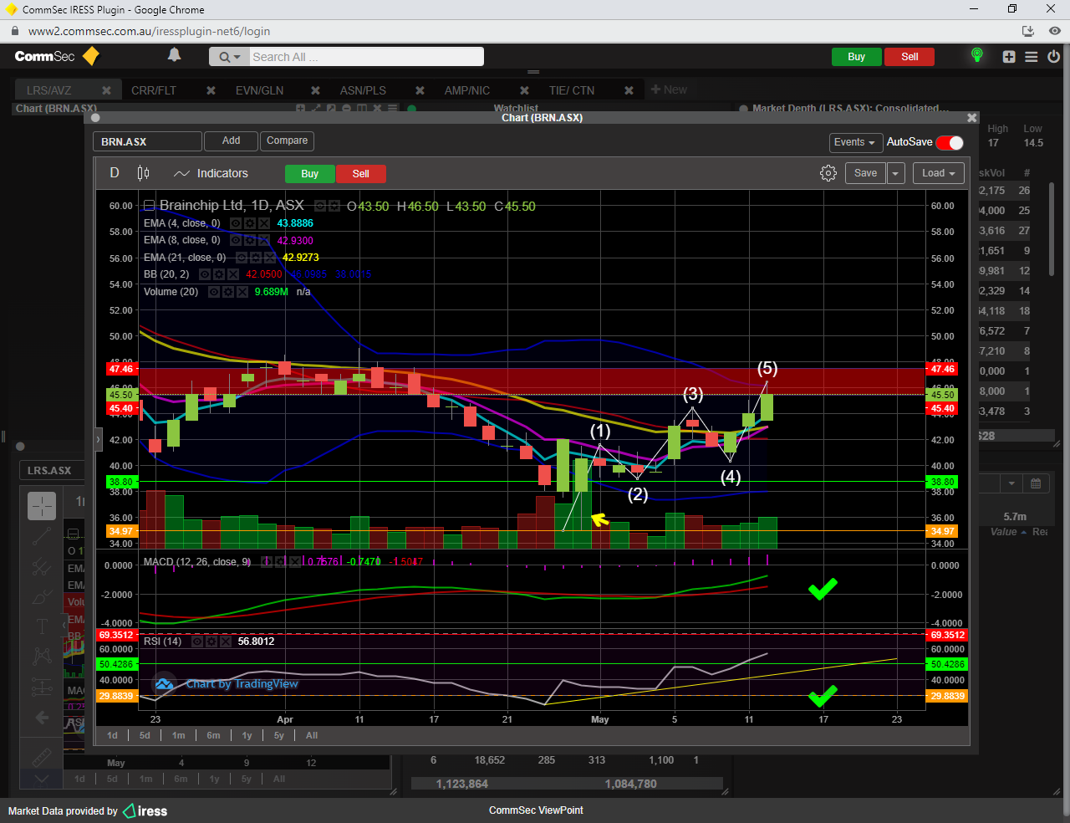
Task: Hide the EMA (8, close, 0) indicator
Action: tap(236, 240)
